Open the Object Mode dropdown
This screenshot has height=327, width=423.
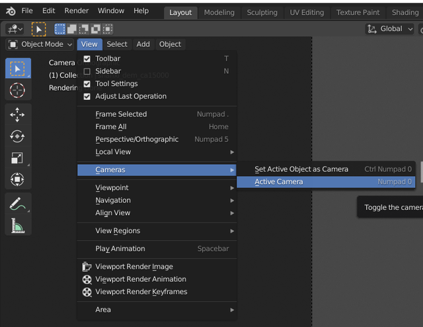40,44
